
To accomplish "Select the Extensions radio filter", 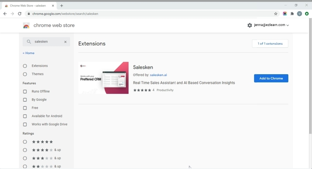I will coord(25,66).
